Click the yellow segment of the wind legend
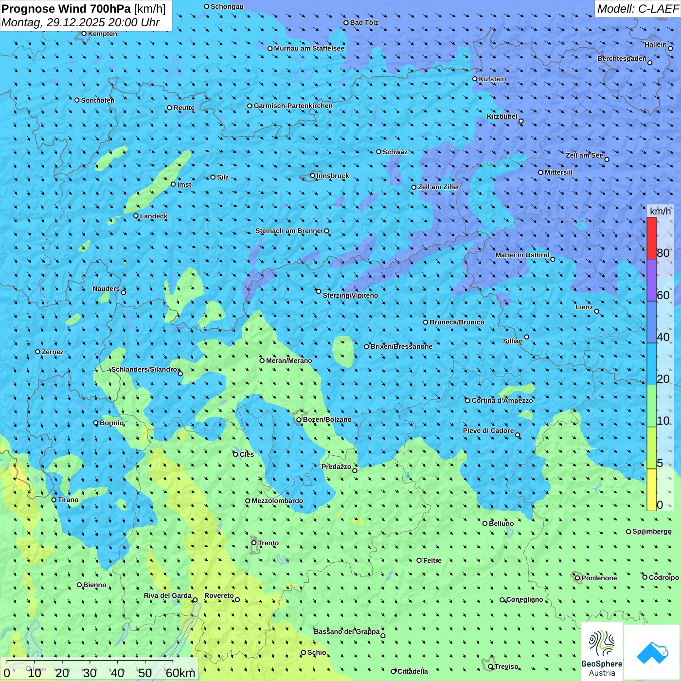The height and width of the screenshot is (681, 681). [x=651, y=490]
